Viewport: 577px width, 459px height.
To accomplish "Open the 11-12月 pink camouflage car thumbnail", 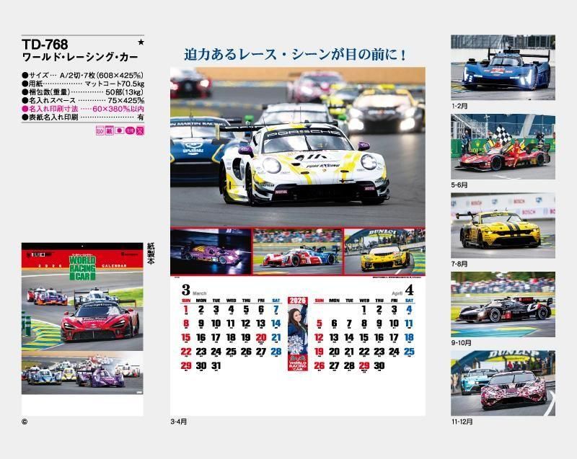I will tap(503, 383).
